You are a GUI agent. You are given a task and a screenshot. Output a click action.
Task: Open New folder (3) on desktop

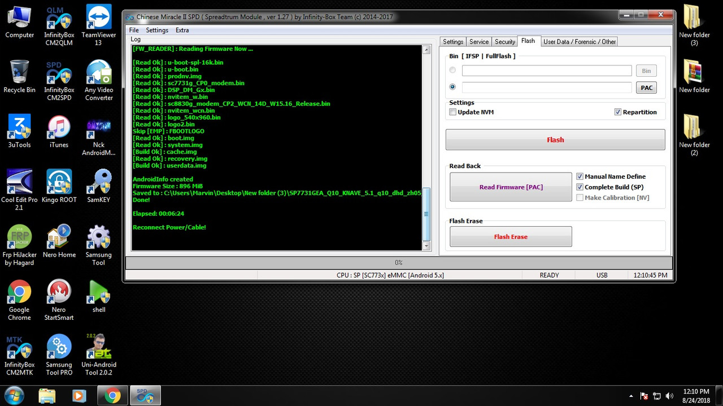694,27
